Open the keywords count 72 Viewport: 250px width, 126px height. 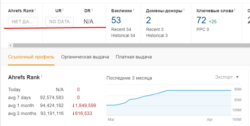[x=201, y=20]
